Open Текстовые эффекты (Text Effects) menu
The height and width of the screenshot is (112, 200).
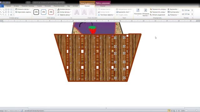click(106, 15)
